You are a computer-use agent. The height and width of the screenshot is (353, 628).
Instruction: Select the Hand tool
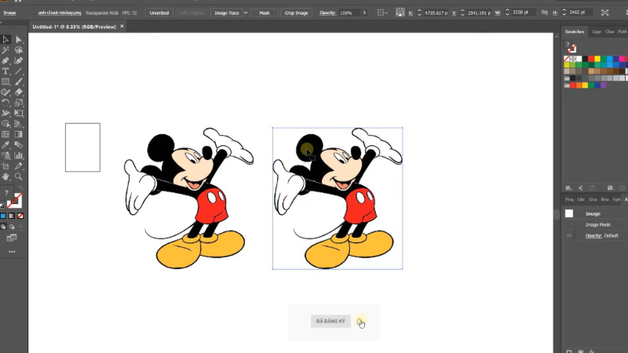pos(5,176)
